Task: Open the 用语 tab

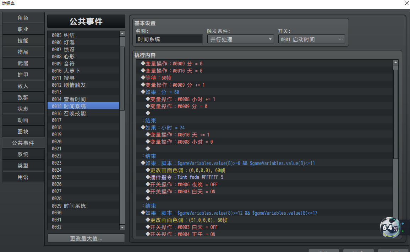Action: point(23,177)
